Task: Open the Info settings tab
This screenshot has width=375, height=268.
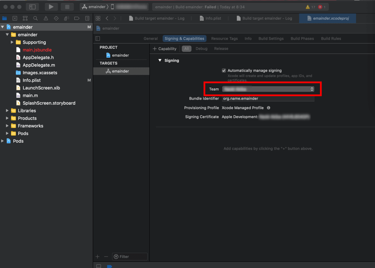Action: coord(248,38)
